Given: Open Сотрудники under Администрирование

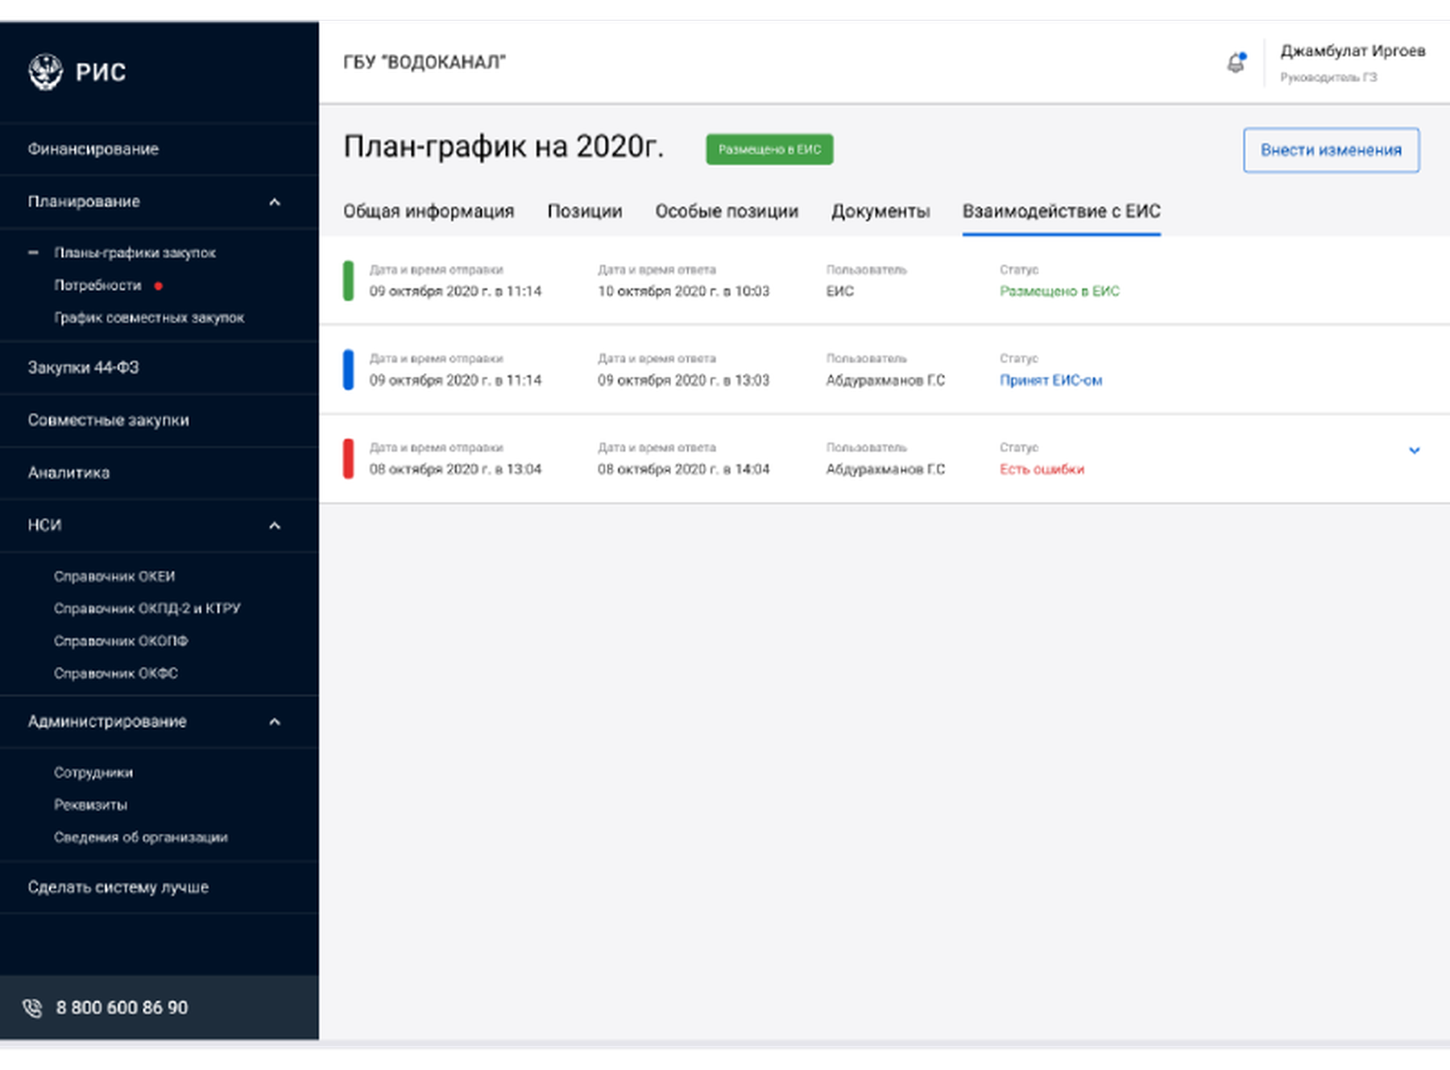Looking at the screenshot, I should 93,773.
